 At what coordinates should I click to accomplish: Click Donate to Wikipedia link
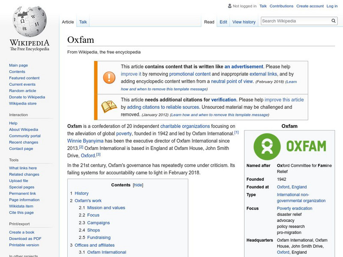click(x=27, y=97)
